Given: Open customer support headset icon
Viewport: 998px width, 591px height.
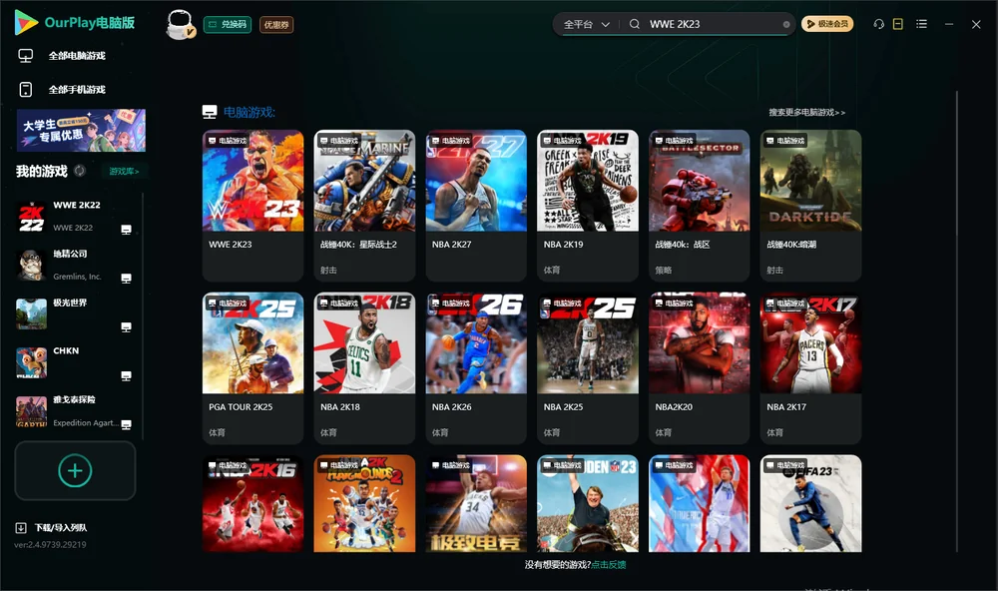Looking at the screenshot, I should click(x=879, y=24).
